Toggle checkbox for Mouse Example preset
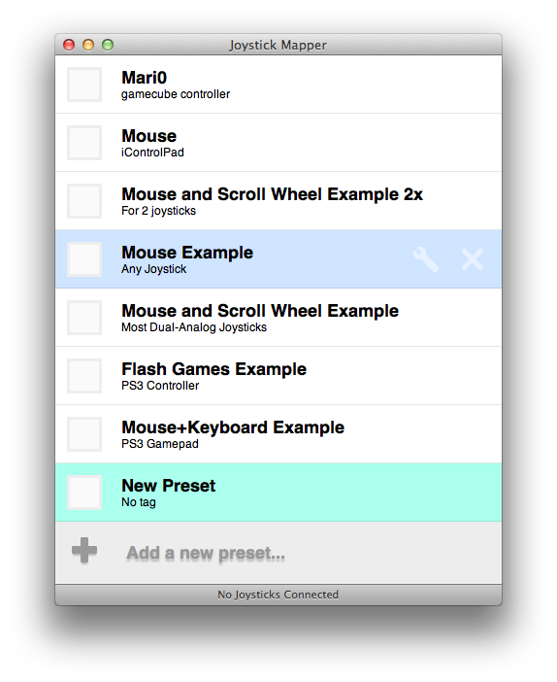This screenshot has height=682, width=557. tap(84, 259)
